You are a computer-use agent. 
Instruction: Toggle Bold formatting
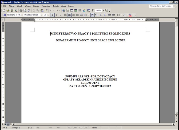[x=53, y=15]
